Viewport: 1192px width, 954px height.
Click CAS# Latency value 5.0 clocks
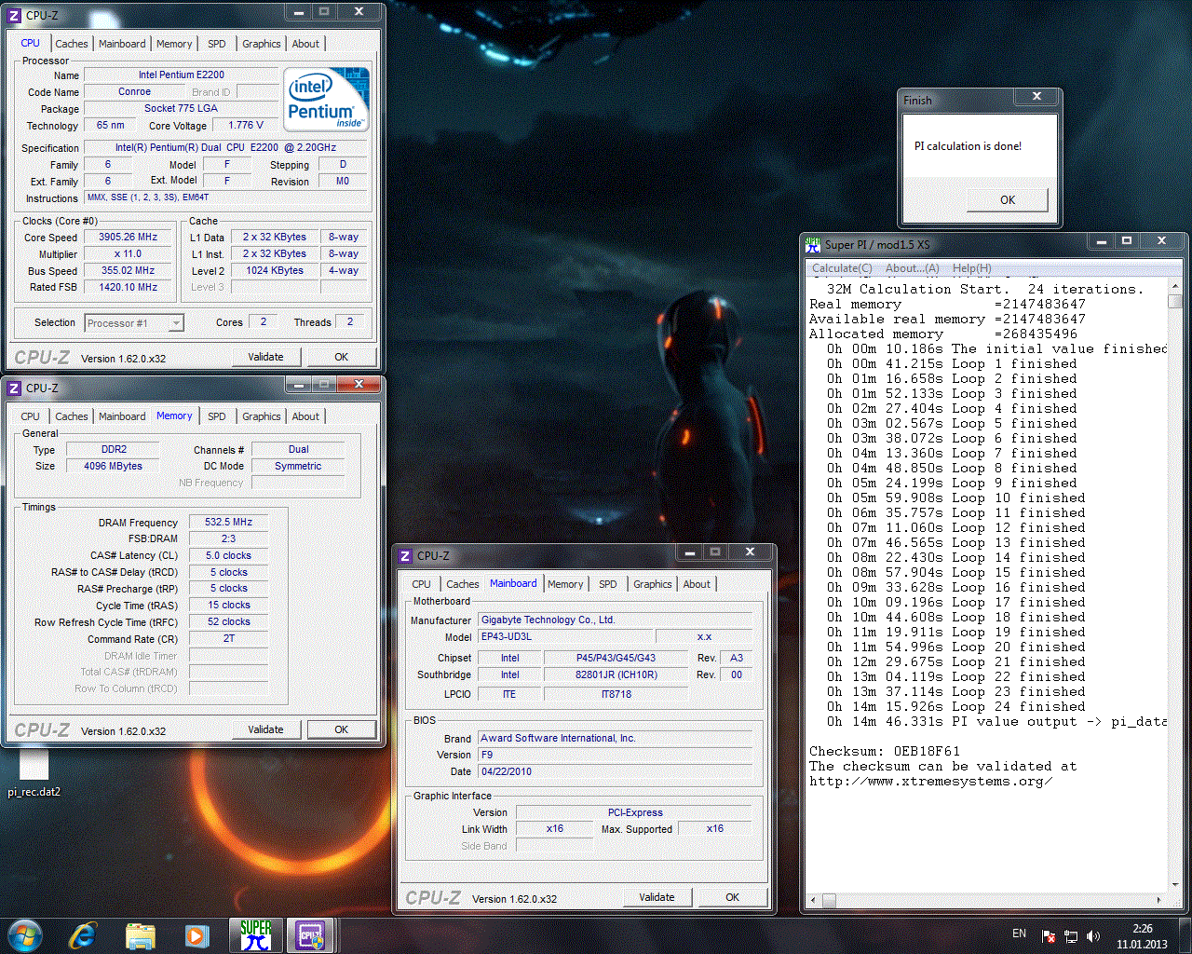229,556
